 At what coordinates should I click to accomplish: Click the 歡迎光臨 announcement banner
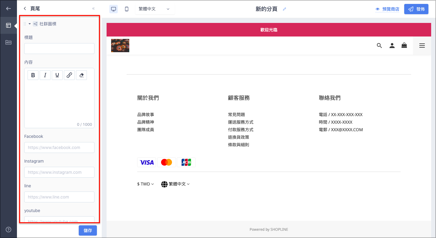269,30
